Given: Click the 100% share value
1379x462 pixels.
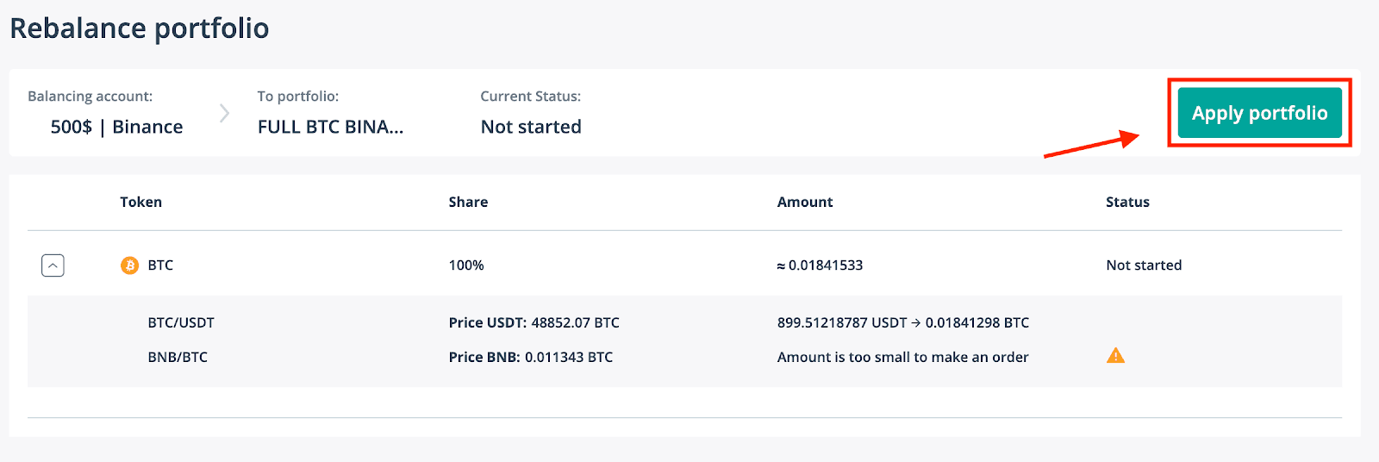Looking at the screenshot, I should tap(466, 265).
